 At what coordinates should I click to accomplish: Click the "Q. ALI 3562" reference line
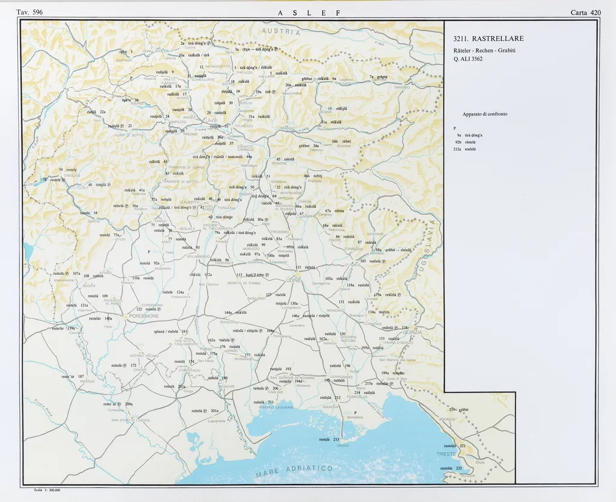click(x=468, y=59)
